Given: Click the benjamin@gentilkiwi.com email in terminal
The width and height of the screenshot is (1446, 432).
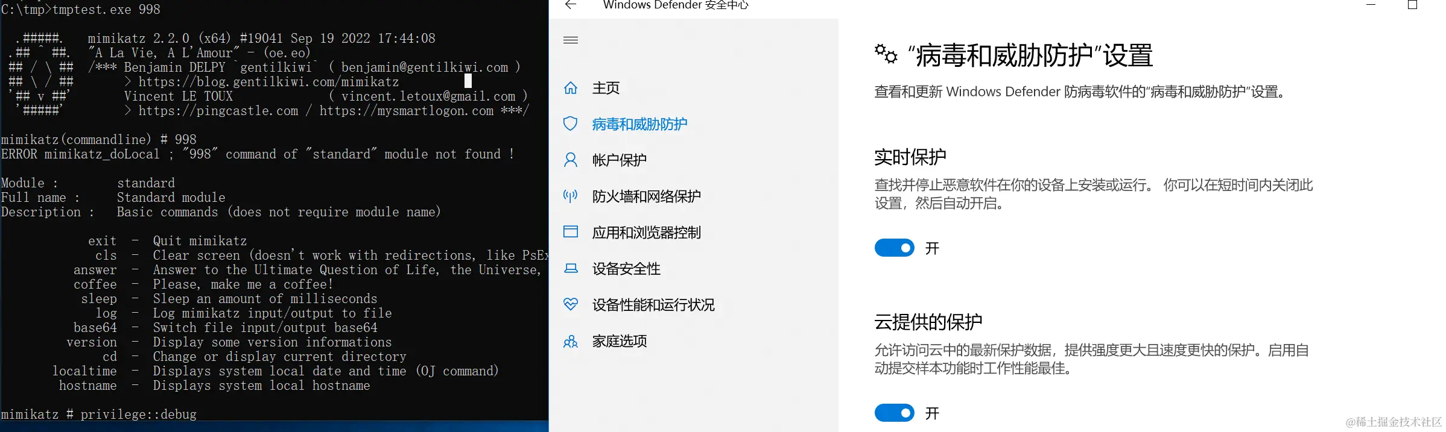Looking at the screenshot, I should 425,67.
